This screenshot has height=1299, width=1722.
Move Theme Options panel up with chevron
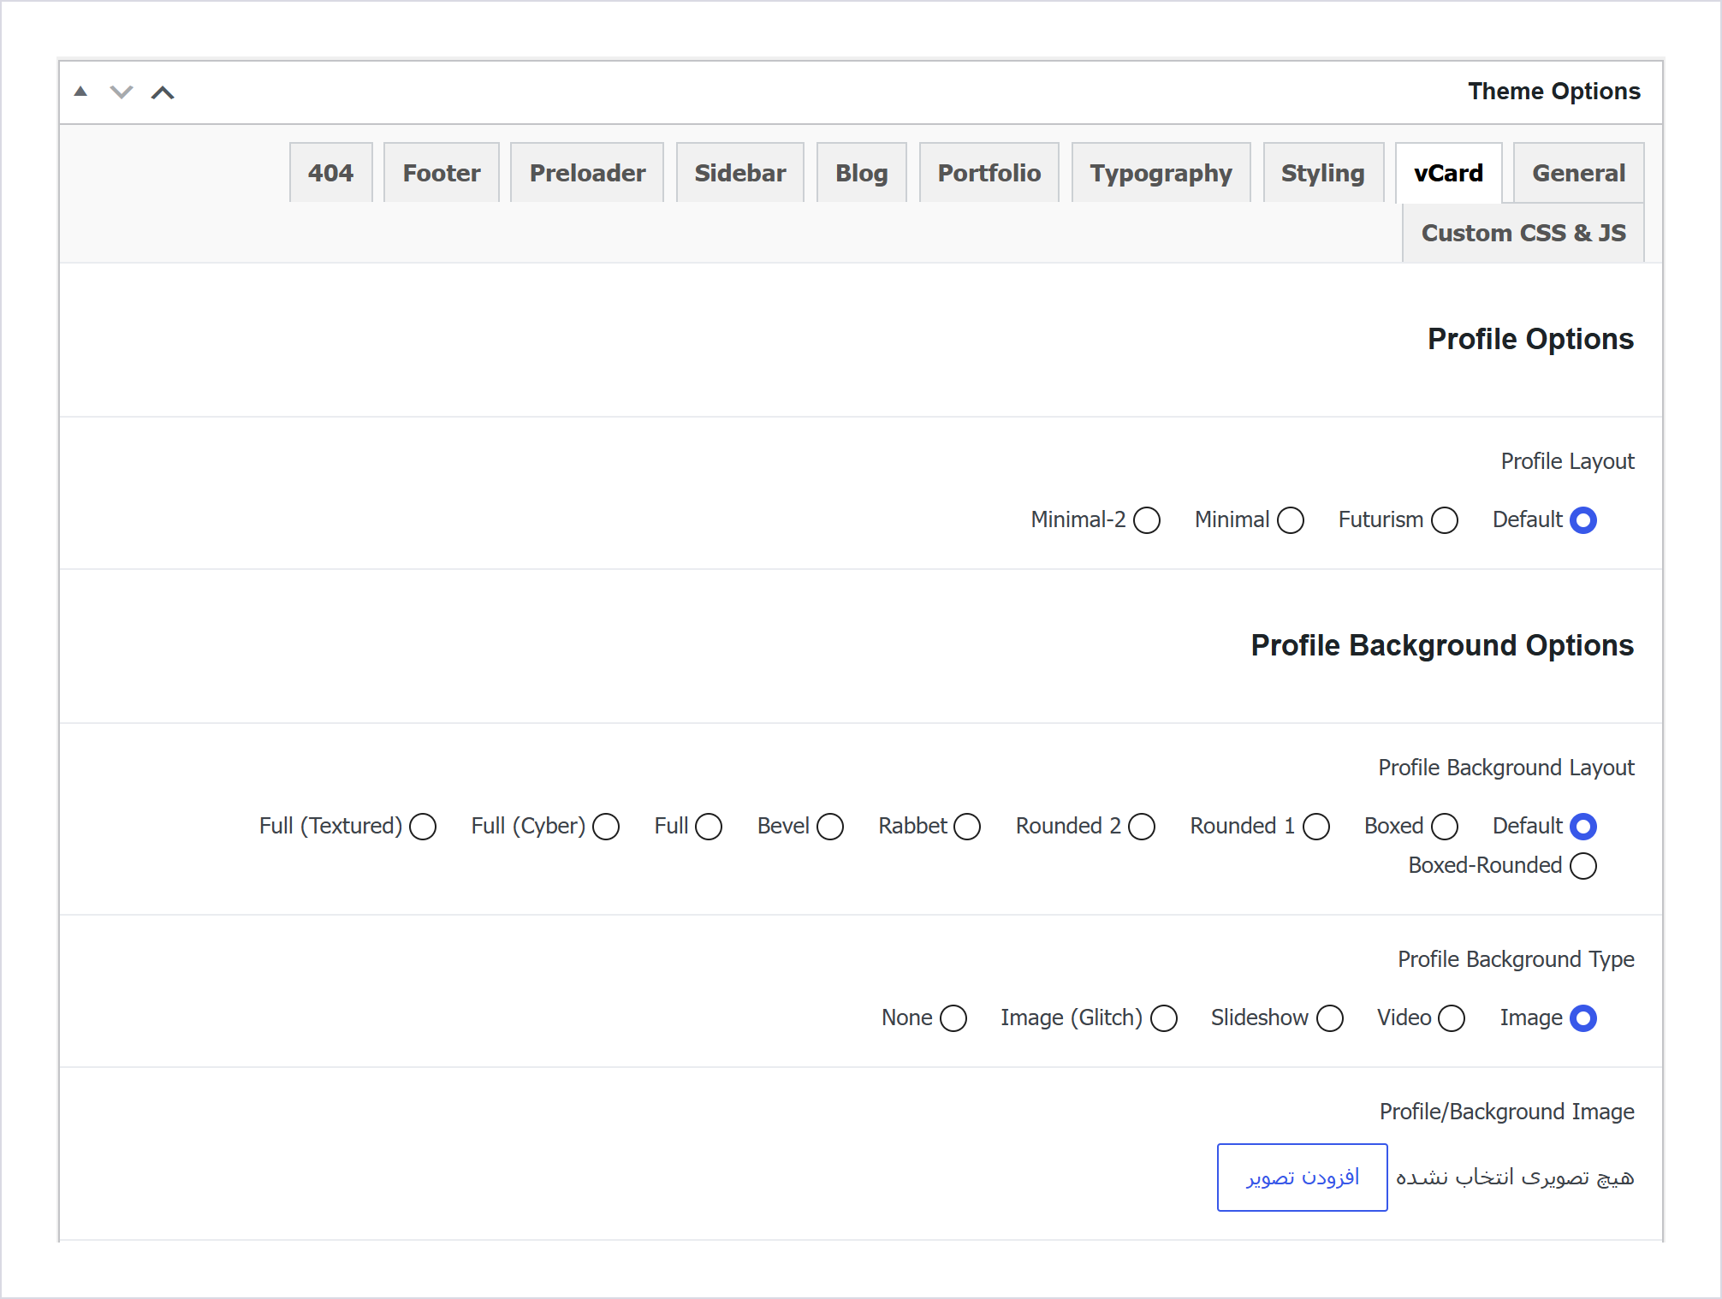click(x=163, y=92)
